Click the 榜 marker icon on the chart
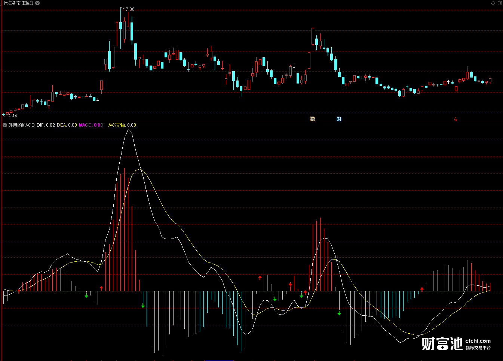Screen dimensions: 503x361 (313, 119)
